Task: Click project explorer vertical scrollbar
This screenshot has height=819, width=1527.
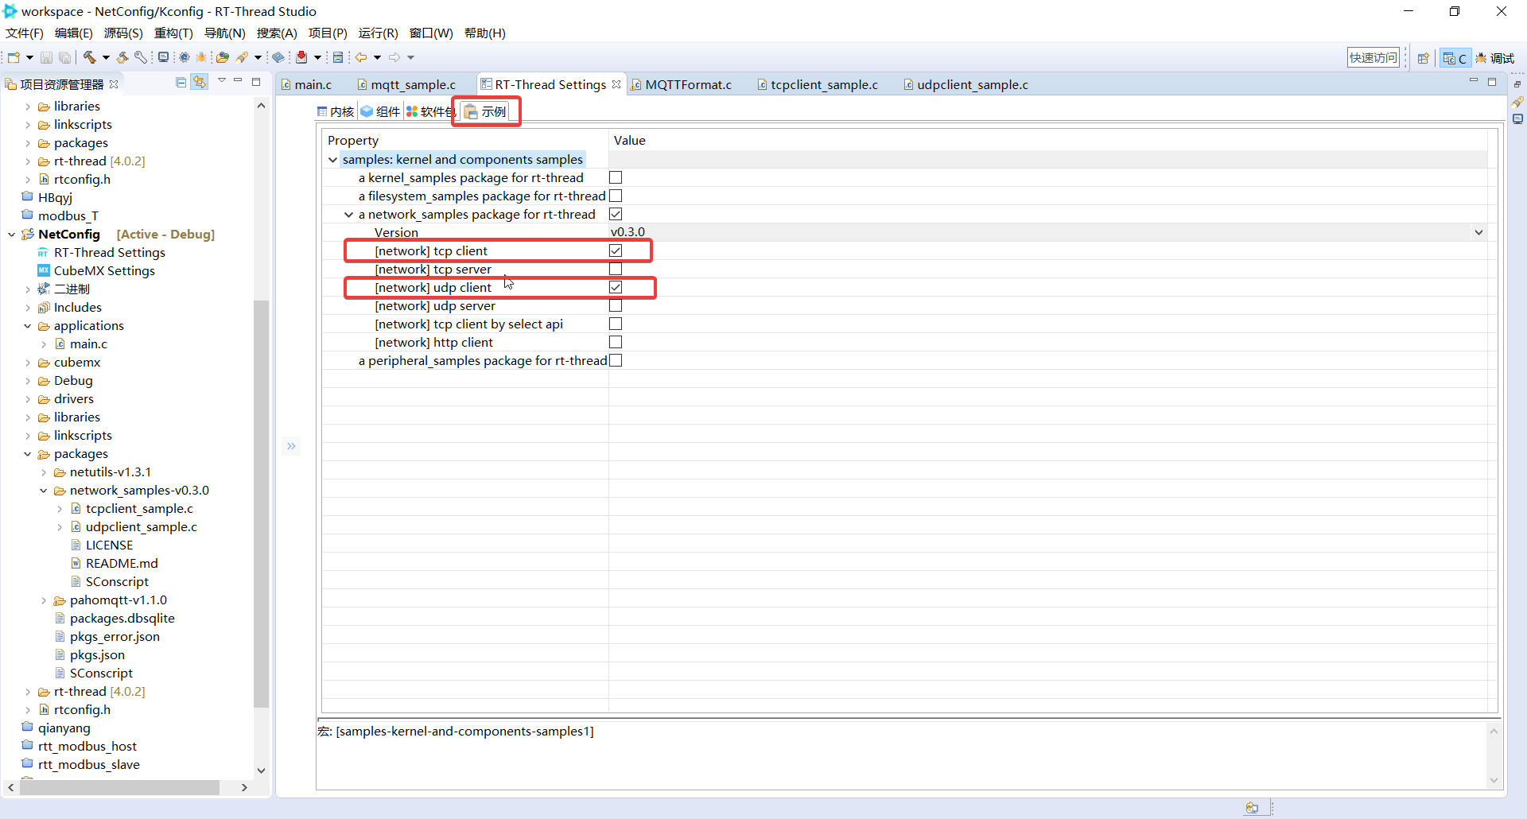Action: [261, 504]
